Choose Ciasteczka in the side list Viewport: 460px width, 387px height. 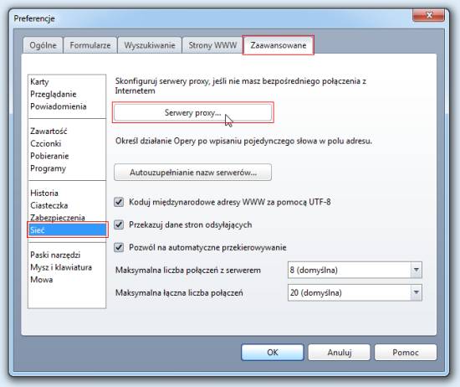[x=49, y=205]
